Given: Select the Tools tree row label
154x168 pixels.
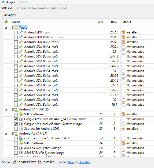Looking at the screenshot, I should 23,28.
